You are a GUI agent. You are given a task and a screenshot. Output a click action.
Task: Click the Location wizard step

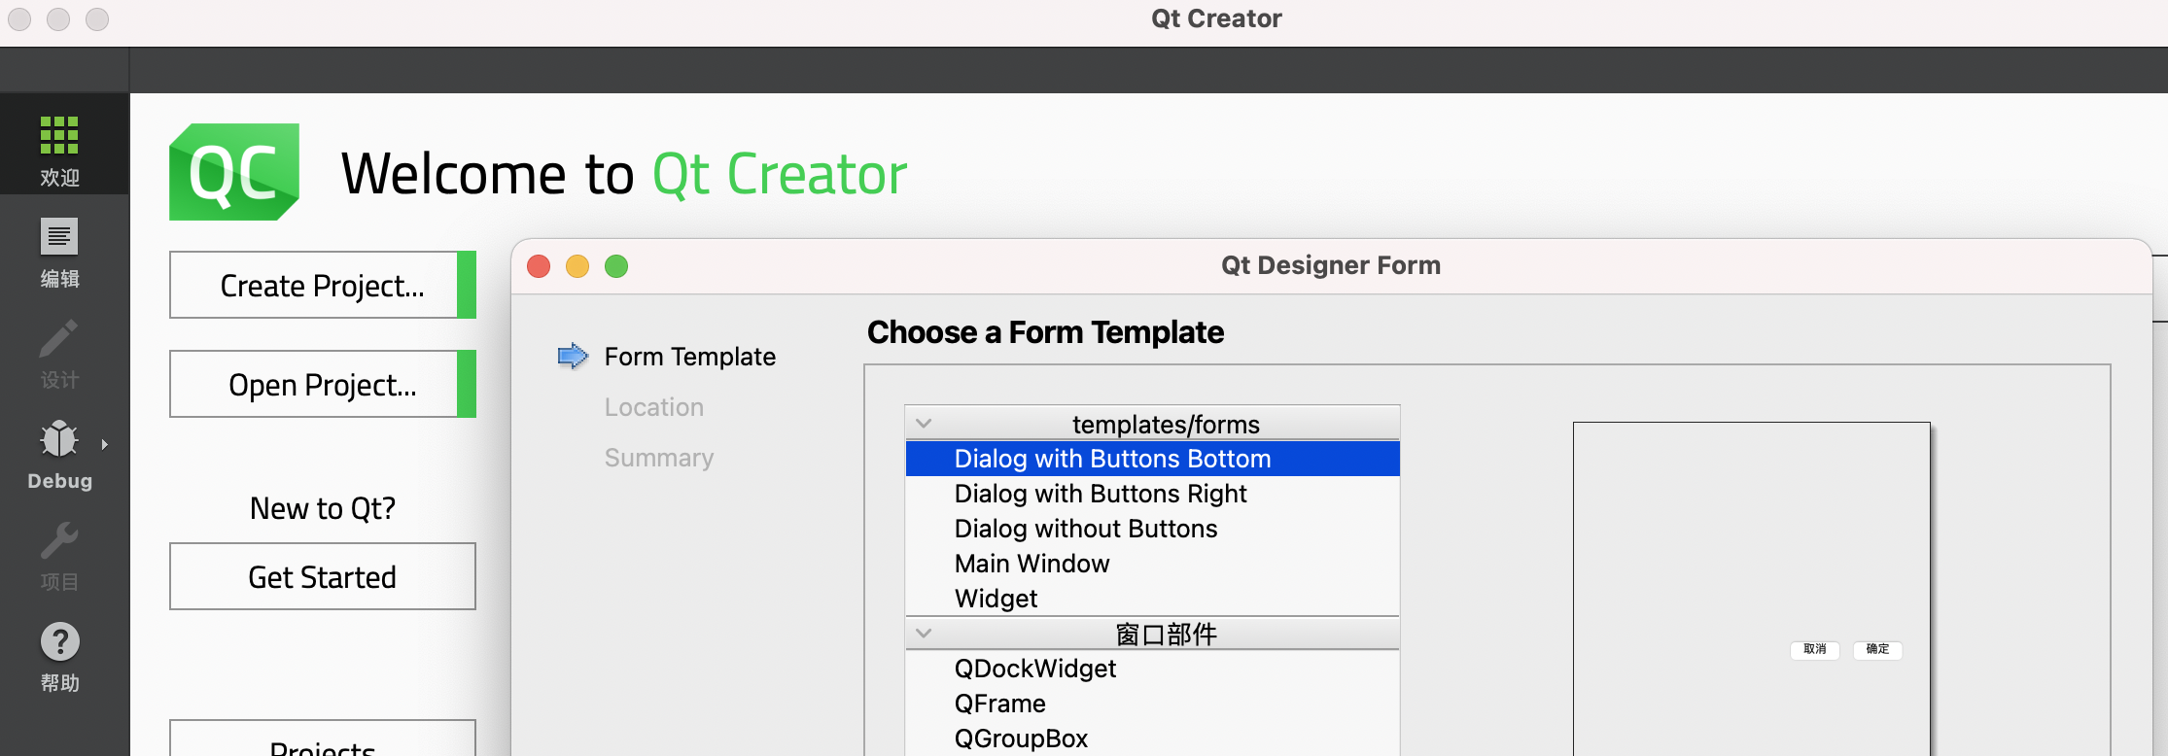(654, 407)
